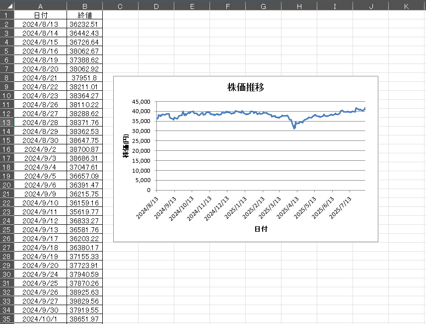Click the 2025/4/13 chart axis label
Image resolution: width=426 pixels, height=324 pixels.
click(287, 208)
